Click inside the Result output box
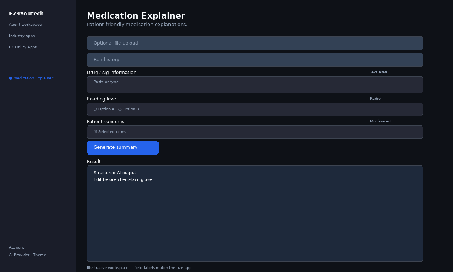The image size is (453, 272). (255, 213)
